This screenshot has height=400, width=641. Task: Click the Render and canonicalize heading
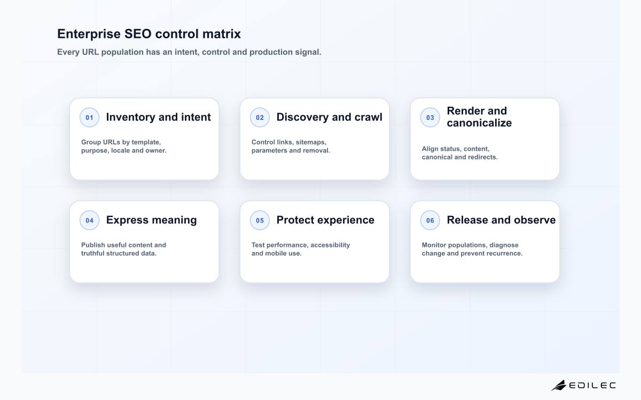click(479, 117)
